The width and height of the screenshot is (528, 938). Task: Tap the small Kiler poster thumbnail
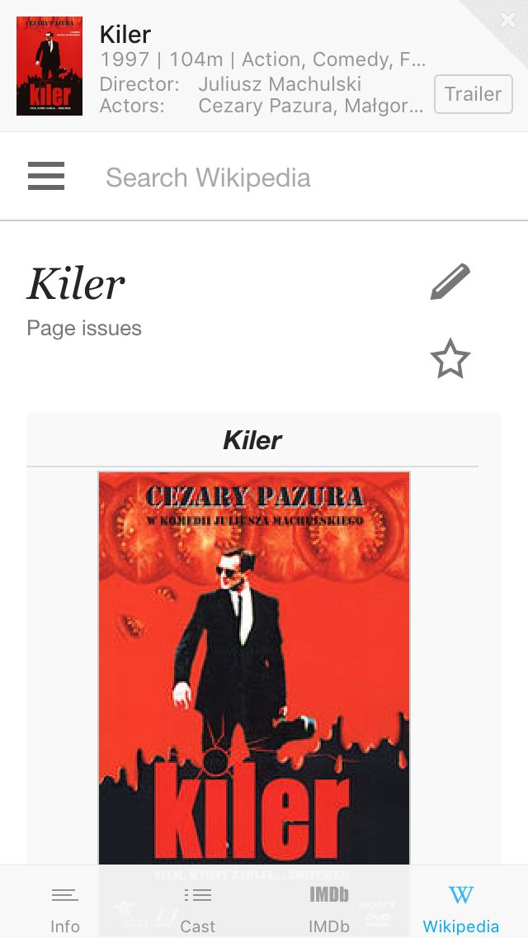click(x=49, y=66)
